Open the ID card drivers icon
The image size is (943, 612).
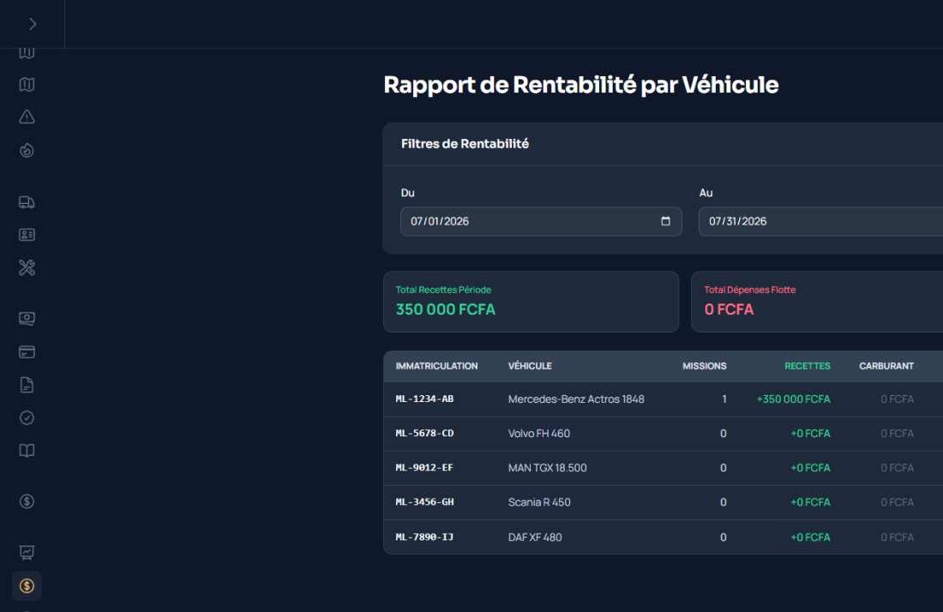pyautogui.click(x=27, y=235)
